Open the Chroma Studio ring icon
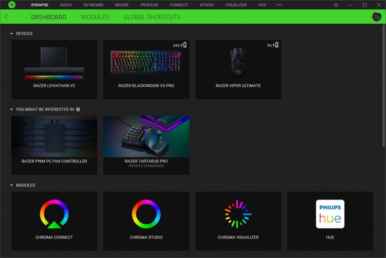The width and height of the screenshot is (386, 258). tap(146, 214)
